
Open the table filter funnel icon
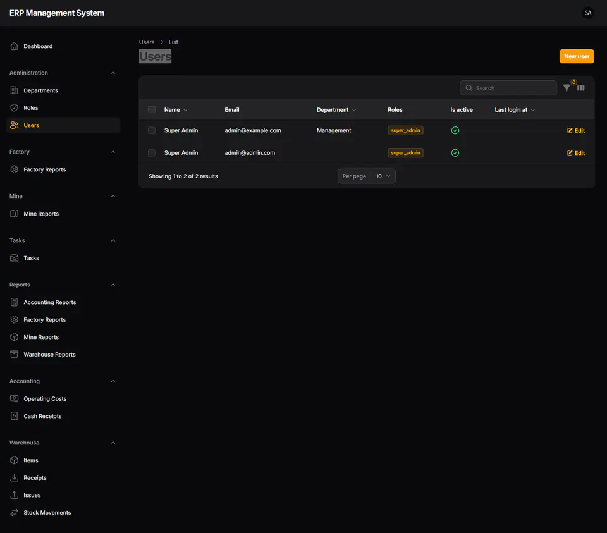tap(567, 88)
